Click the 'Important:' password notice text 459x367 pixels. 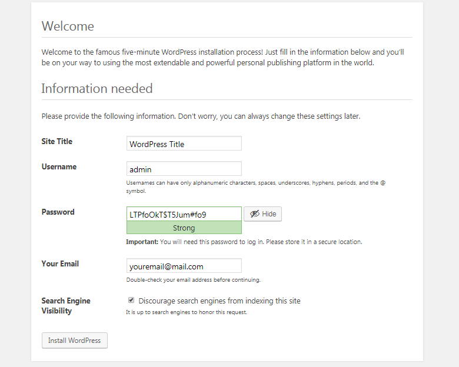(x=244, y=242)
